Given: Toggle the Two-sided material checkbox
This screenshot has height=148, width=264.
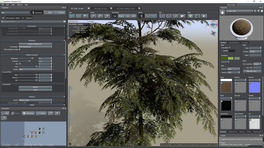Looking at the screenshot, I should point(230,48).
